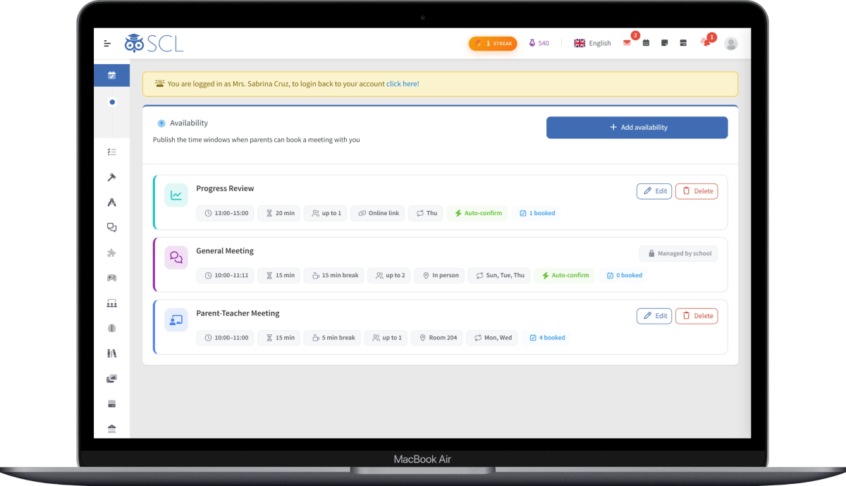Screen dimensions: 846x486
Task: Click the 'In person' location chip
Action: pyautogui.click(x=439, y=275)
